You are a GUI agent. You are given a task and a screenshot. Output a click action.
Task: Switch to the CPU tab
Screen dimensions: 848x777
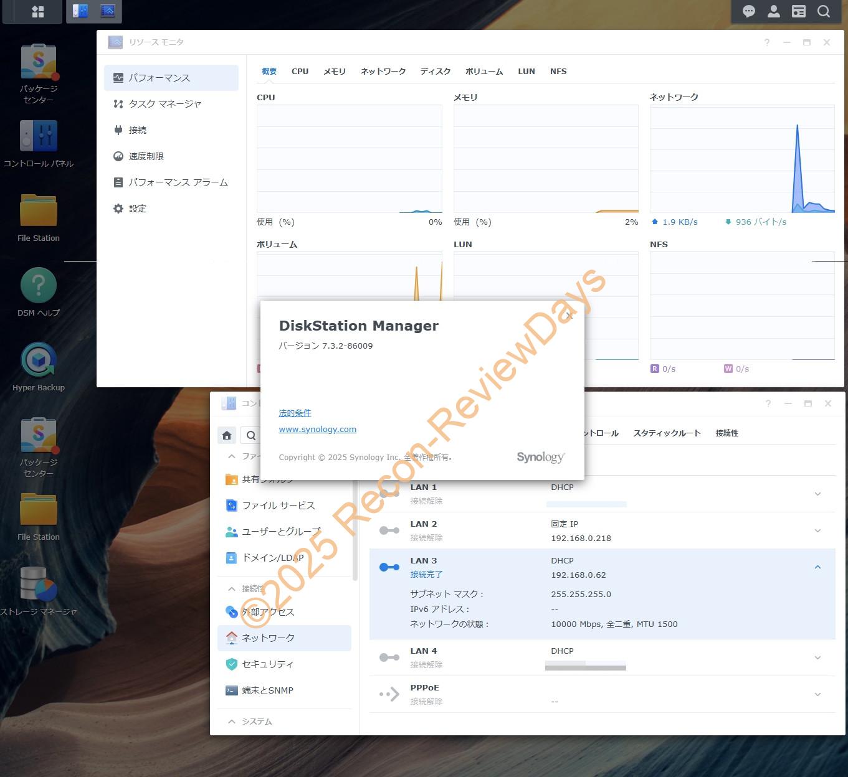pos(300,72)
